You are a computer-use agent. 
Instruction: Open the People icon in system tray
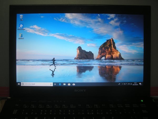(119, 84)
